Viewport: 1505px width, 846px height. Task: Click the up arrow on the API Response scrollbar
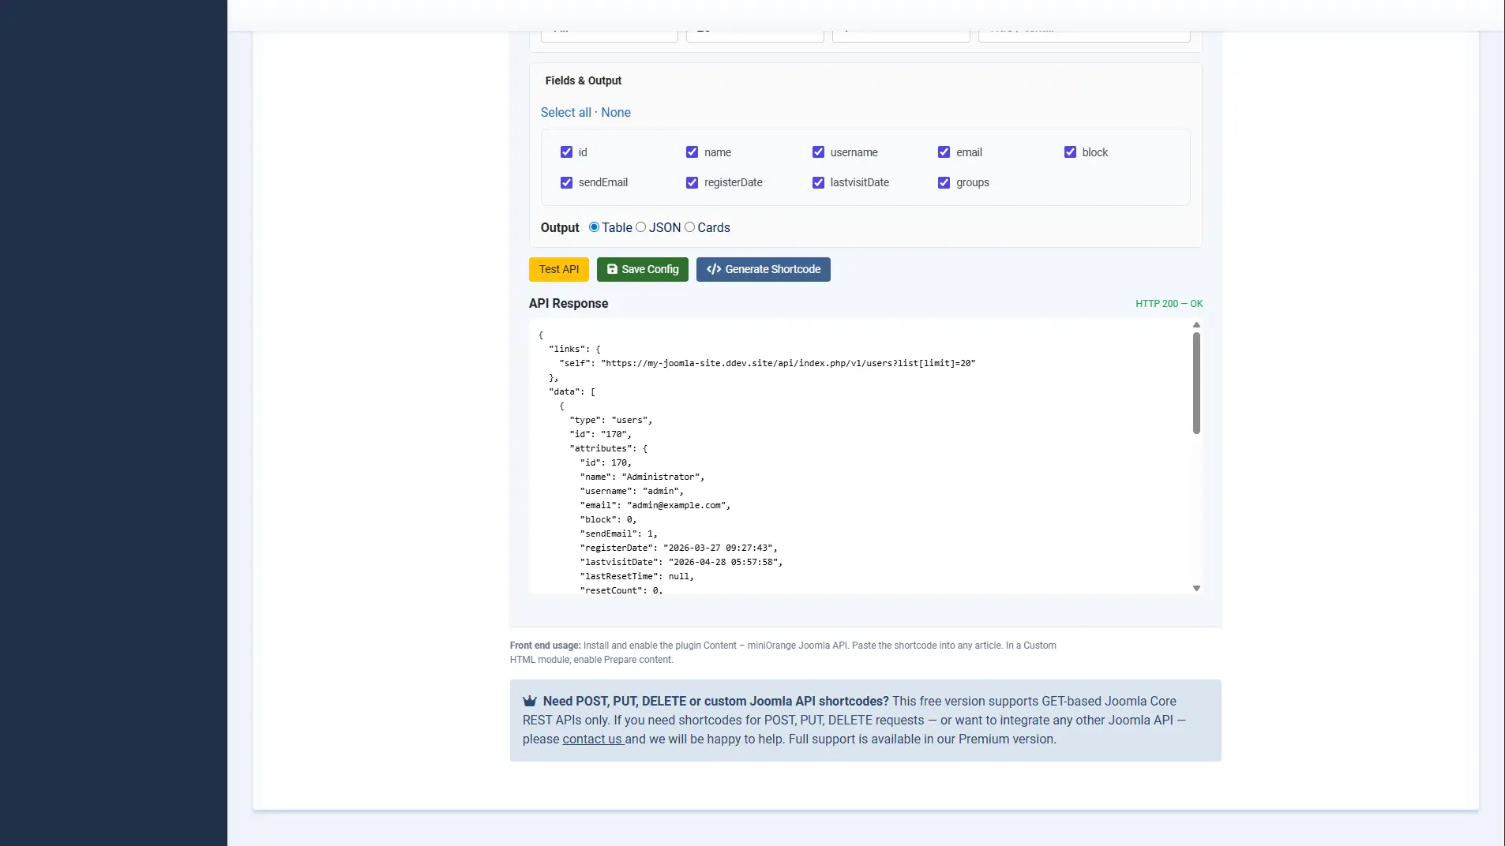click(x=1195, y=324)
